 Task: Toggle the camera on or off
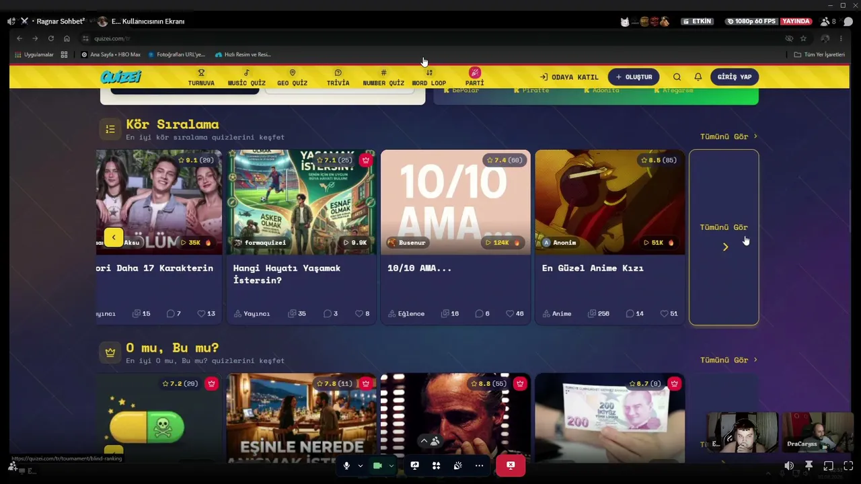pyautogui.click(x=377, y=465)
